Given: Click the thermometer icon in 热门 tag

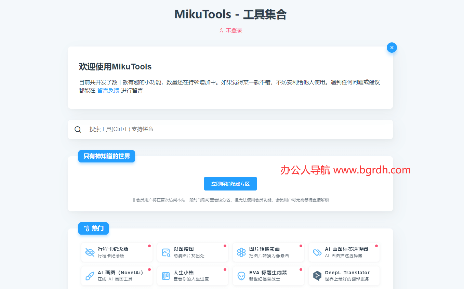Looking at the screenshot, I should click(87, 228).
